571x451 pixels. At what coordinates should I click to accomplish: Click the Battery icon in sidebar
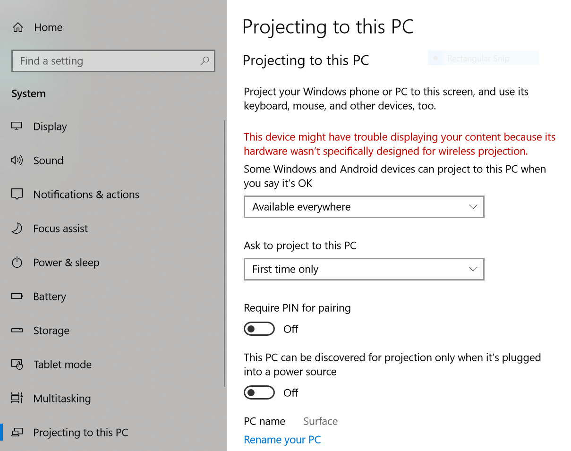(17, 296)
